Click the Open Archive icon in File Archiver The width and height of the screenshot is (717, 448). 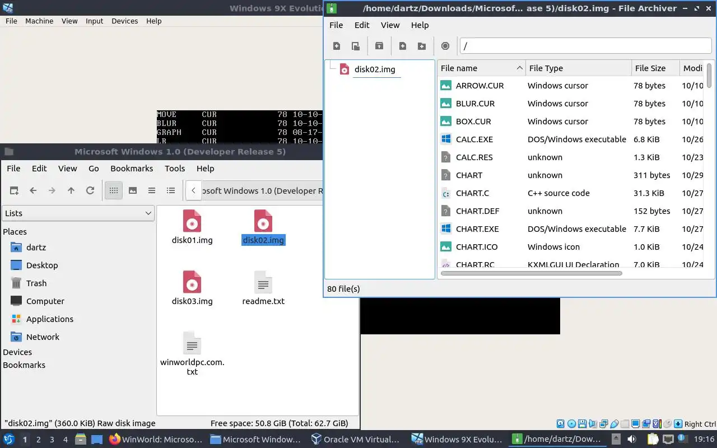(x=355, y=46)
